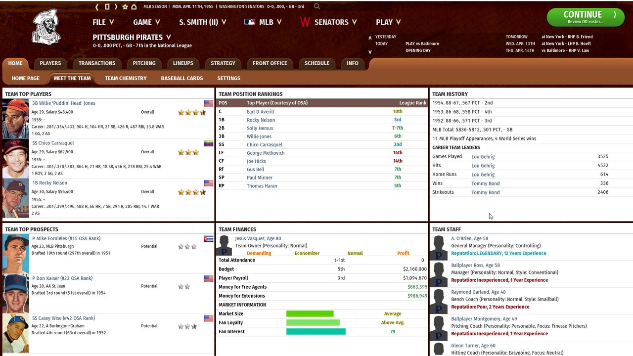Open Solly Hemus in position rankings
Screen dimensions: 633x356
point(260,128)
